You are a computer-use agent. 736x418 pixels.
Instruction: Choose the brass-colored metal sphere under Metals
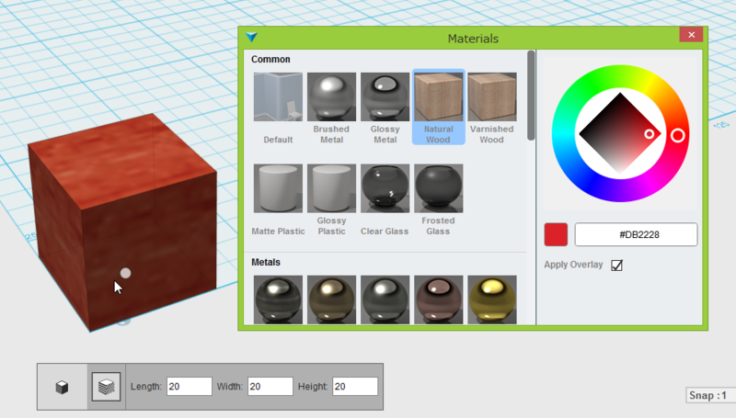coord(331,299)
